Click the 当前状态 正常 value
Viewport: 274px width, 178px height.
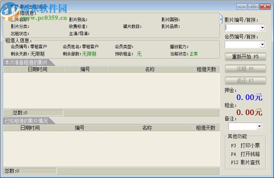(194, 54)
